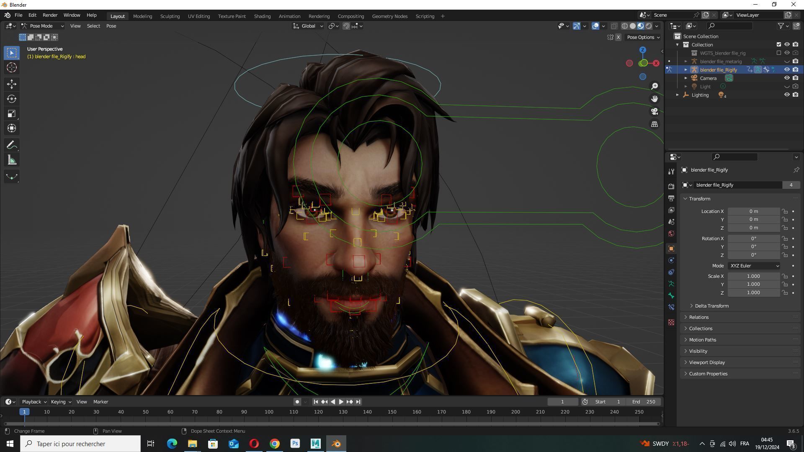
Task: Click the Cursor tool icon
Action: 12,67
